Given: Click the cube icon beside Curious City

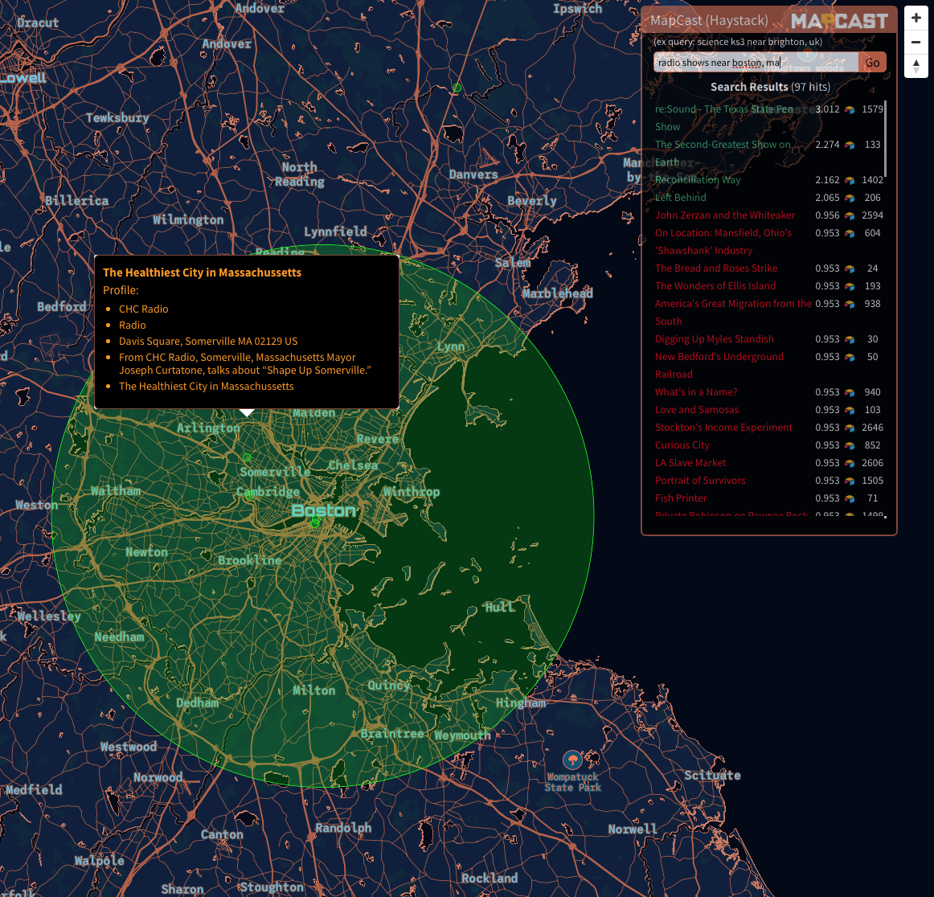Looking at the screenshot, I should (x=850, y=445).
